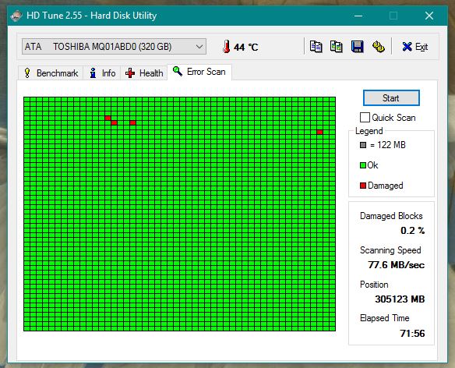Click the rightmost red damaged block in grid
The image size is (455, 368).
pyautogui.click(x=319, y=133)
